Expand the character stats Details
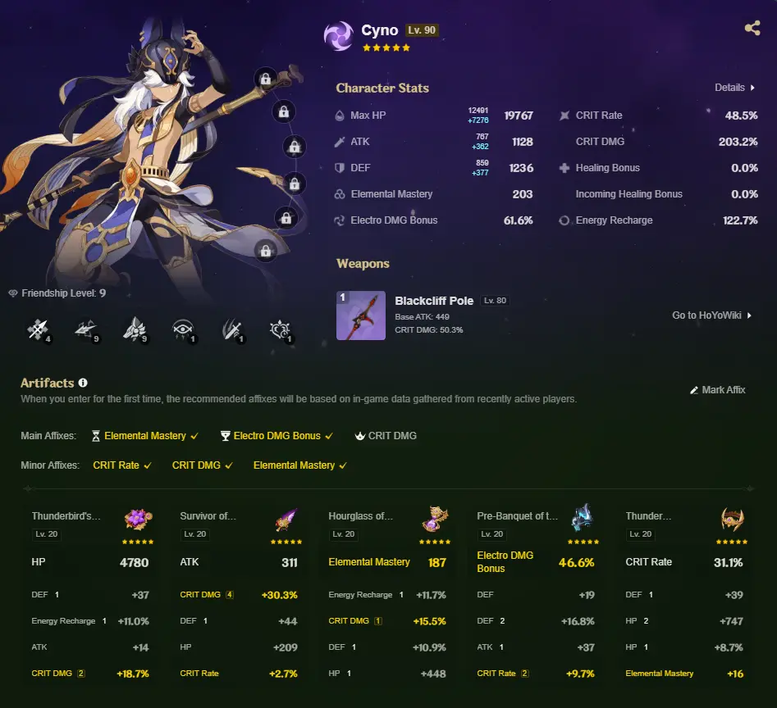Viewport: 777px width, 708px height. (734, 88)
